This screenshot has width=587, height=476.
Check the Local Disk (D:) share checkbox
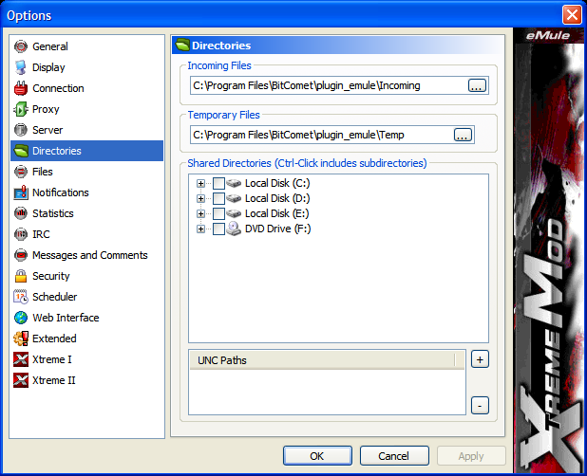click(x=218, y=198)
